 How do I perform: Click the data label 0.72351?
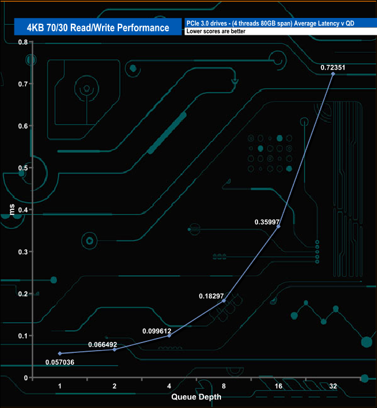333,68
